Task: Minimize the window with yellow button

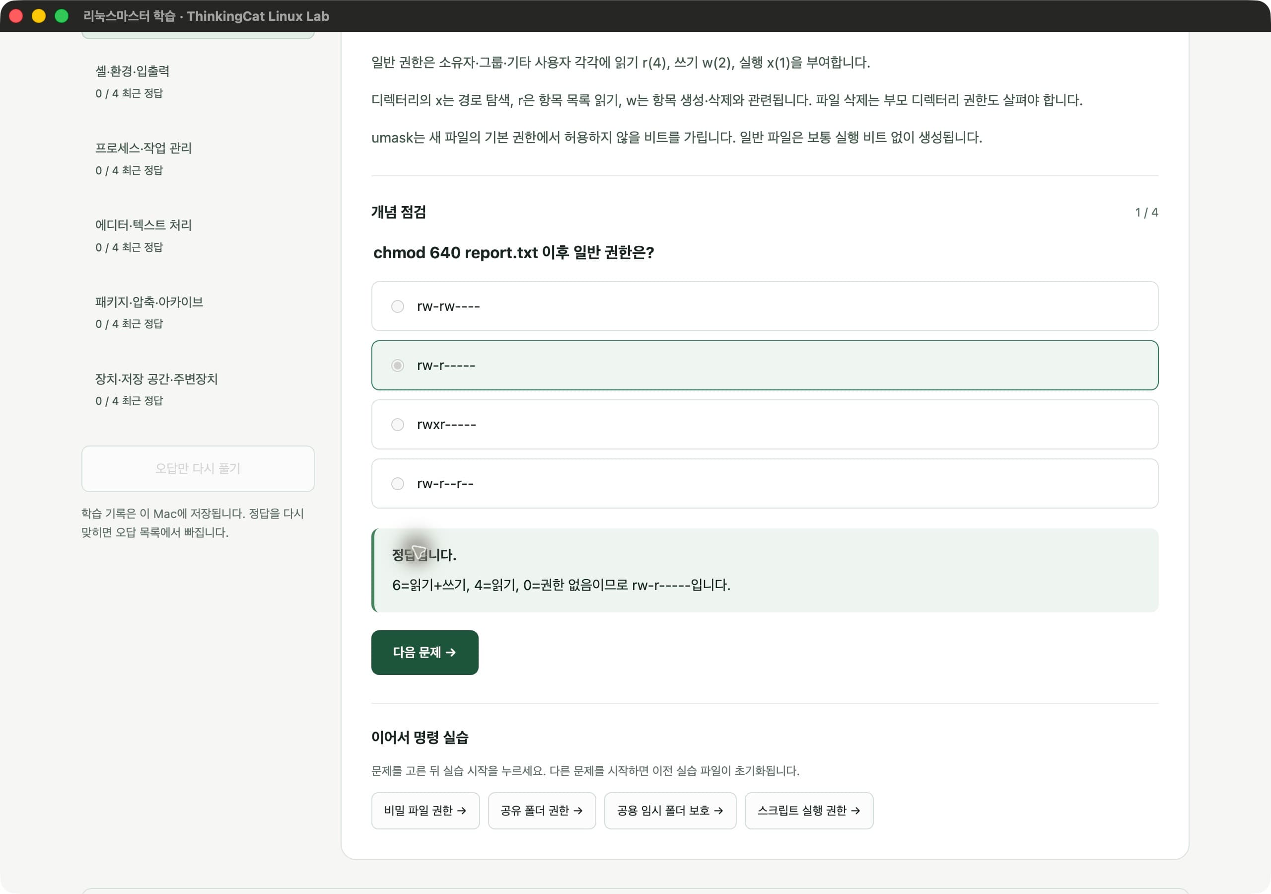Action: [39, 16]
